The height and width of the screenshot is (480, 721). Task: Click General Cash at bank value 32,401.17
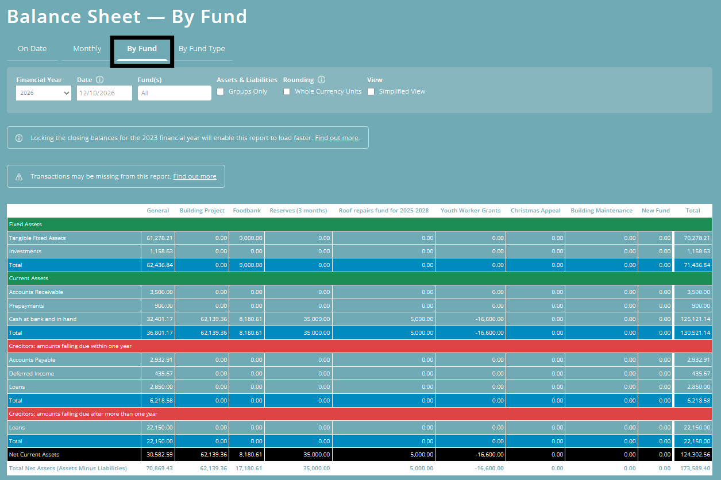tap(160, 319)
